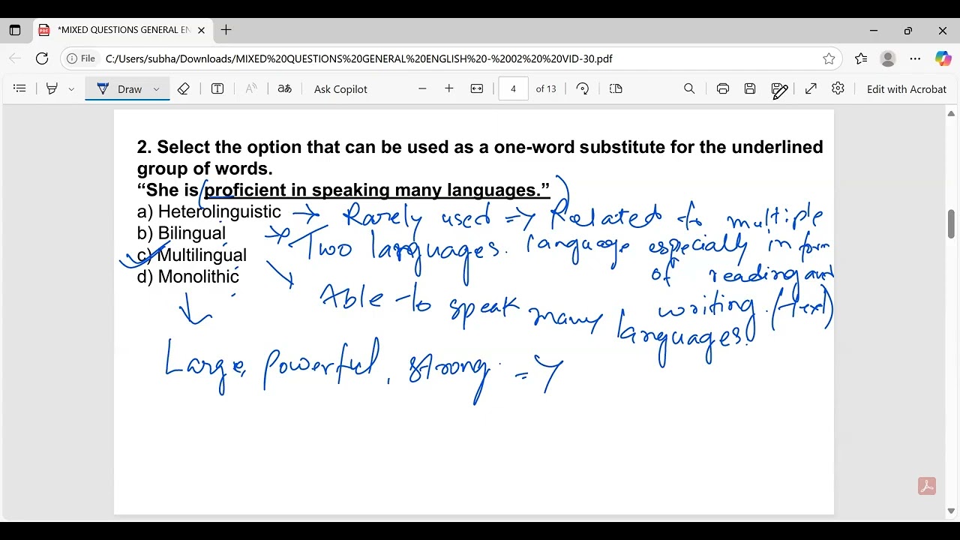The image size is (960, 540).
Task: Click the address bar URL
Action: tap(358, 58)
